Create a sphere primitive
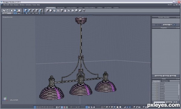Viewport: 181px width, 109px height. [x=51, y=11]
